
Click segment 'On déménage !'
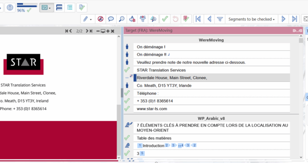[212, 47]
